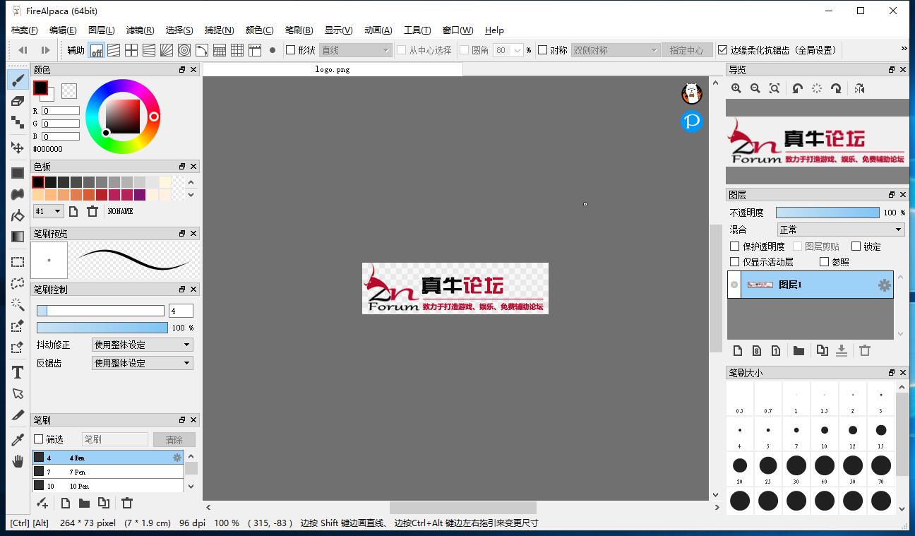Open the 直线 shape type dropdown

[355, 50]
